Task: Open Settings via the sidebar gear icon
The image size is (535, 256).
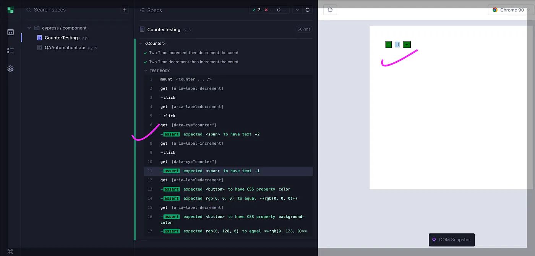Action: (10, 69)
